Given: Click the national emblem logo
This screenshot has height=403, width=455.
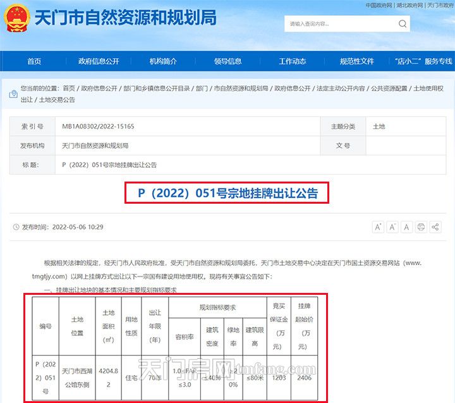Looking at the screenshot, I should 16,19.
